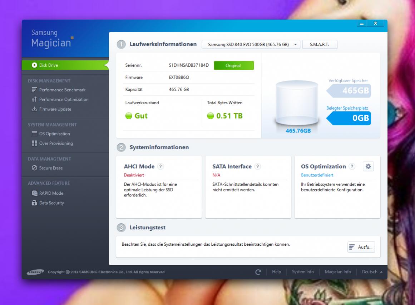The height and width of the screenshot is (305, 415).
Task: Click the Over Provisioning grid icon
Action: click(x=34, y=143)
